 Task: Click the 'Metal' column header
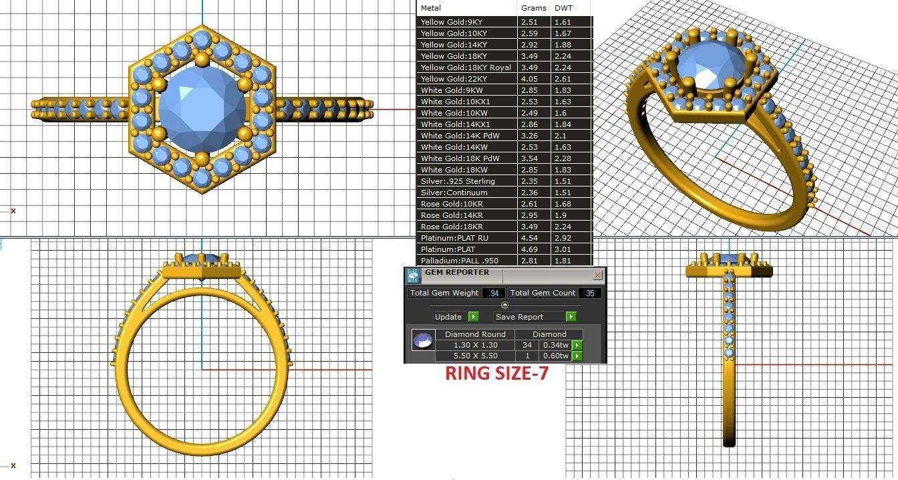(x=430, y=8)
